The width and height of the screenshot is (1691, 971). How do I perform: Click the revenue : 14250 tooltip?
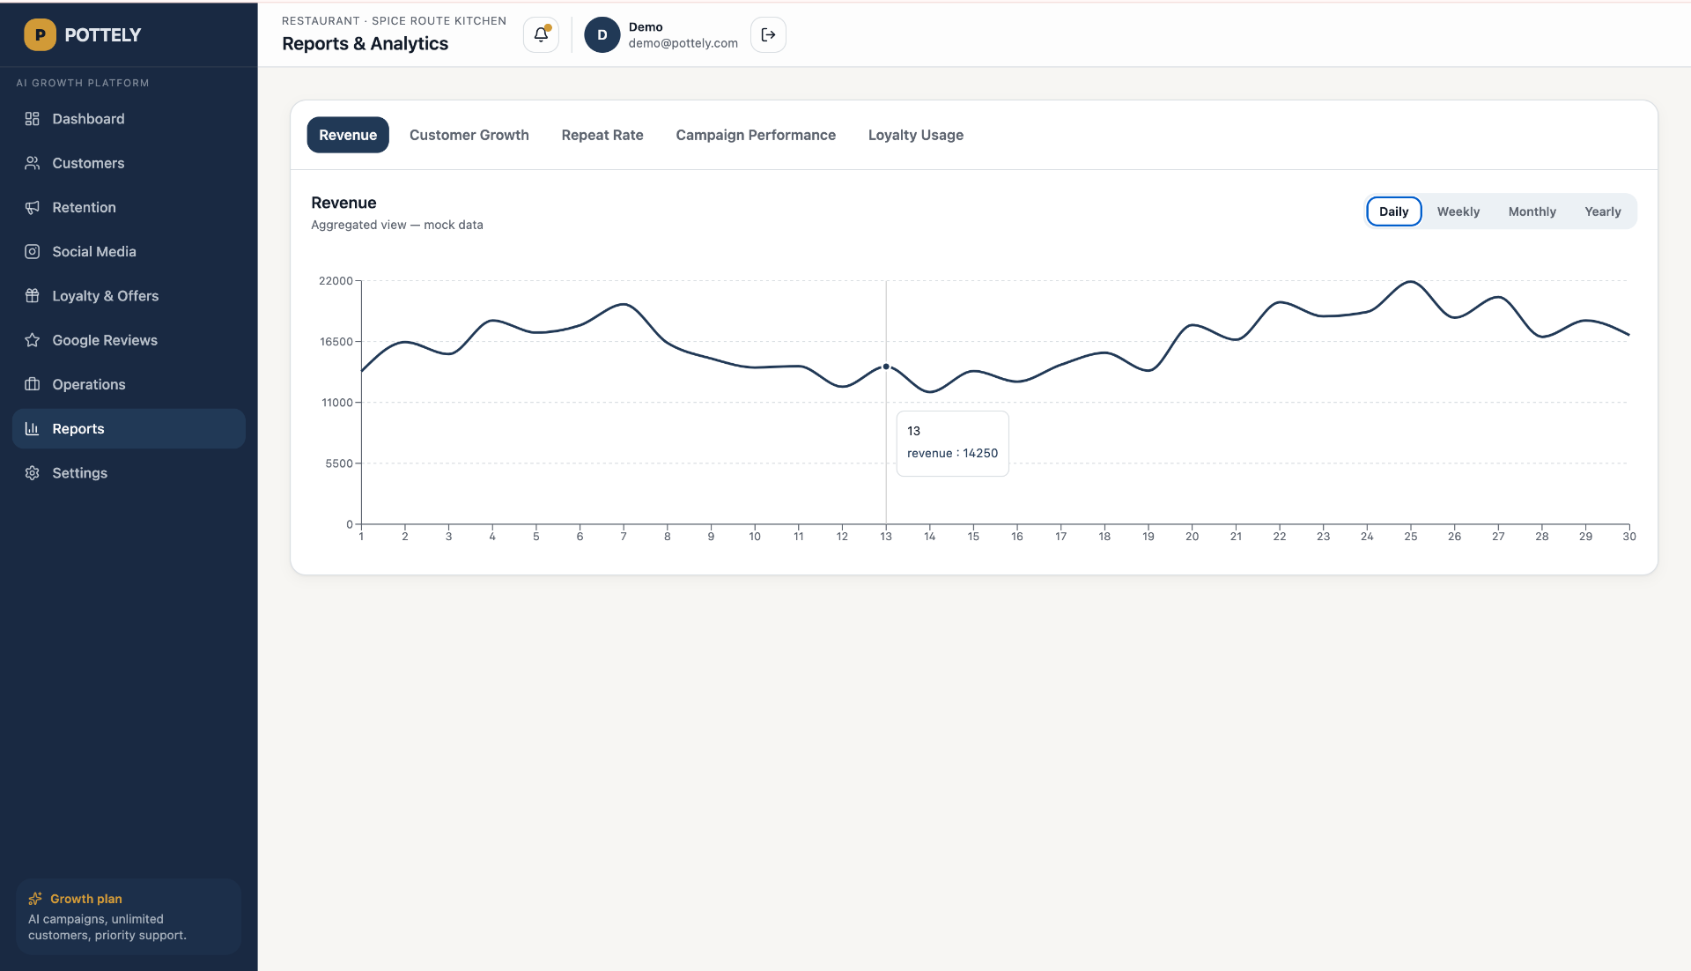click(953, 444)
